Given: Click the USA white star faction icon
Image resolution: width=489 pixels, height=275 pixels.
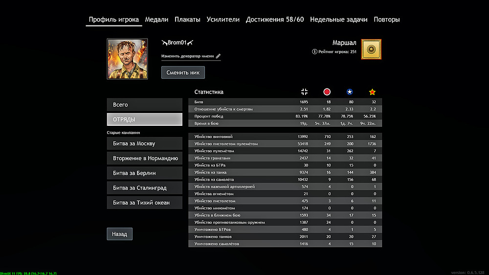Looking at the screenshot, I should (350, 92).
